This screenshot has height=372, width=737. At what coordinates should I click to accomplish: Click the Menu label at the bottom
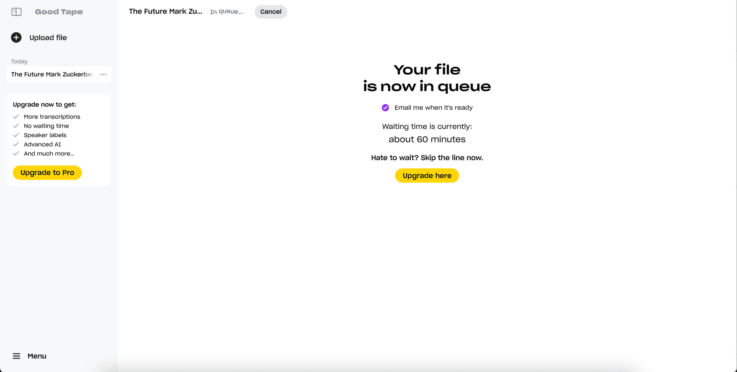37,356
